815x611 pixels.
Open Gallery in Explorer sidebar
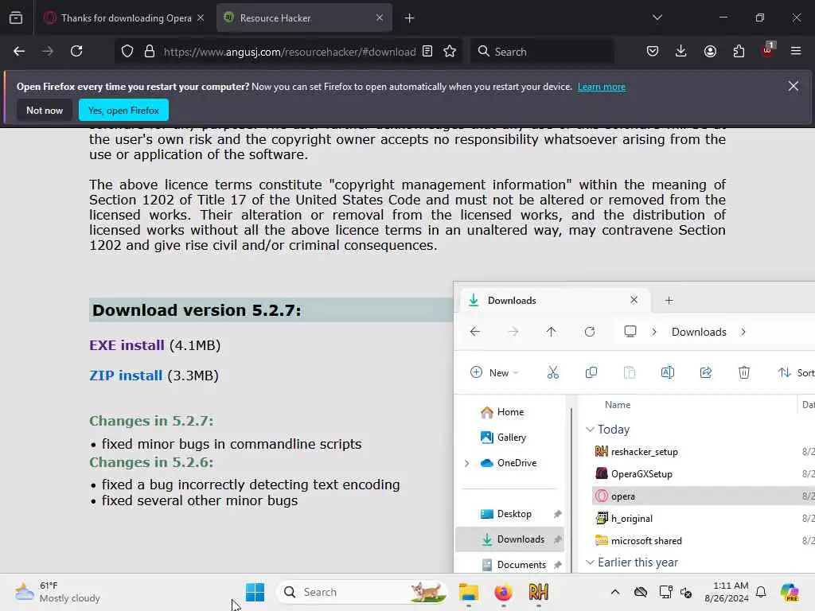(x=510, y=438)
